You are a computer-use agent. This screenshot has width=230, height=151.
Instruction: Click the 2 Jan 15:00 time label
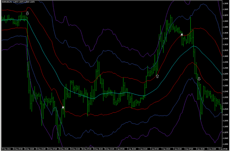[x=132, y=149]
